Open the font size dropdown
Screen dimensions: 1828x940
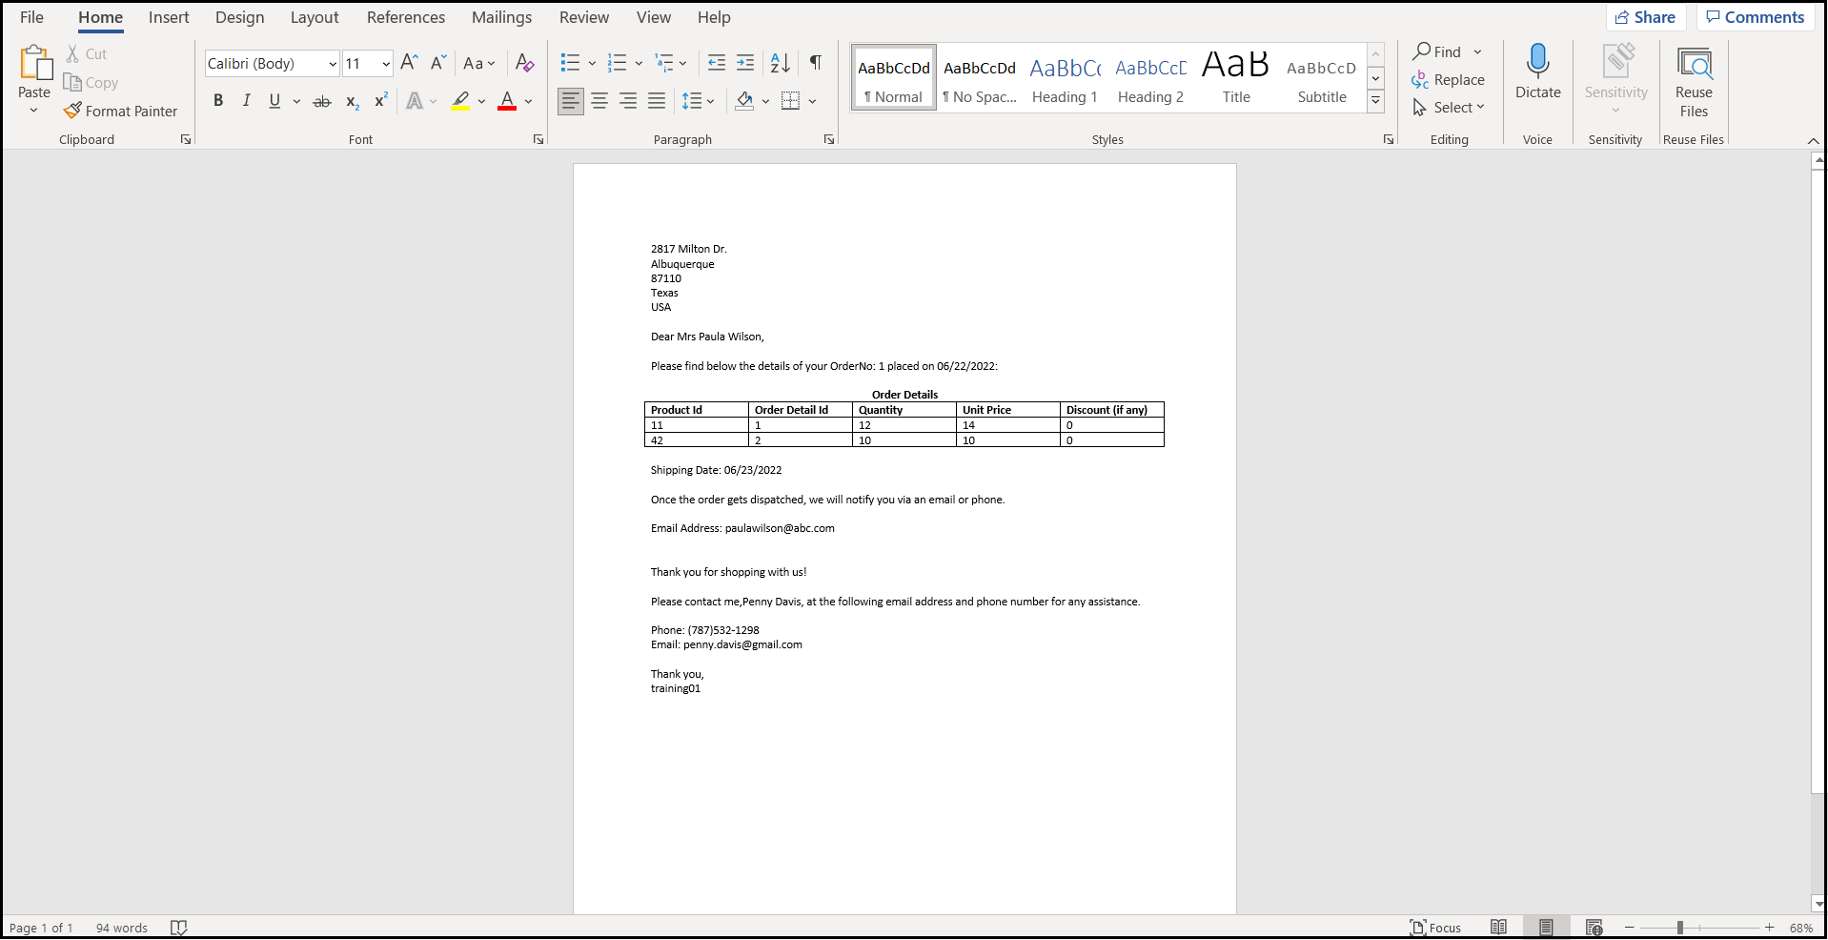click(x=386, y=64)
